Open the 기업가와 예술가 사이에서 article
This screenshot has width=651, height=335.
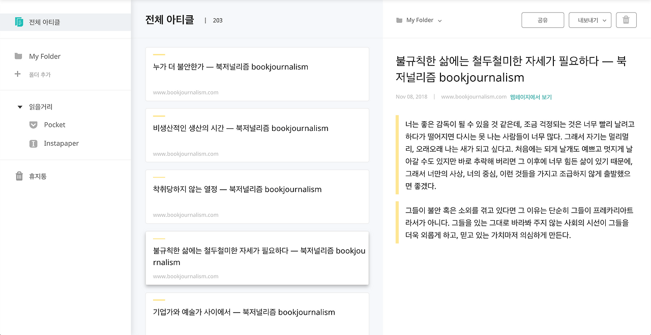click(x=257, y=312)
